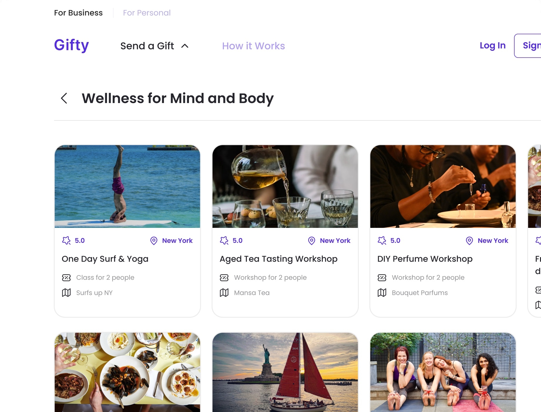This screenshot has width=541, height=412.
Task: Click ticket icon on Aged Tea Tasting card
Action: (224, 278)
